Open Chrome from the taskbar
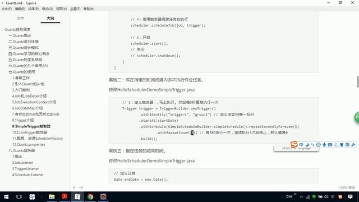 90,197
